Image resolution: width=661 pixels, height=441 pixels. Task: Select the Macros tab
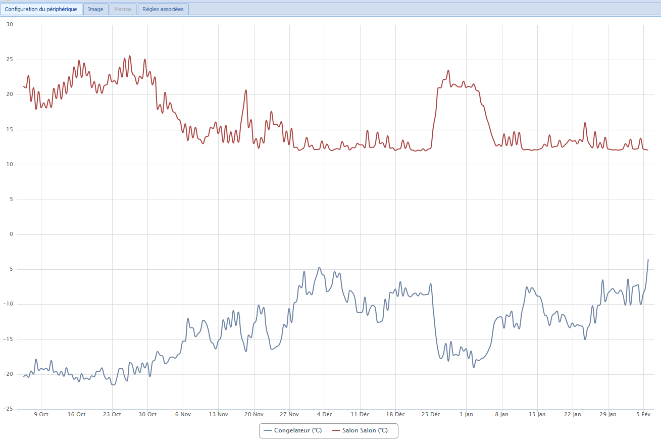[123, 9]
